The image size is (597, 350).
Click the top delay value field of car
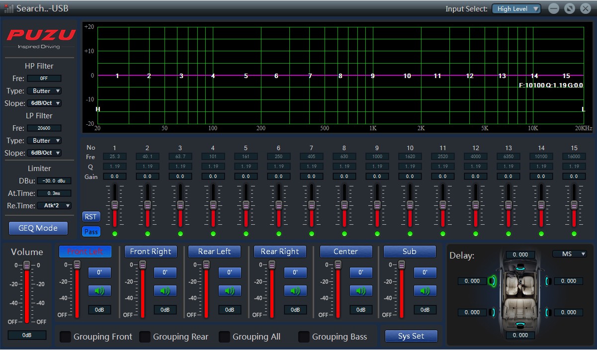pos(520,255)
